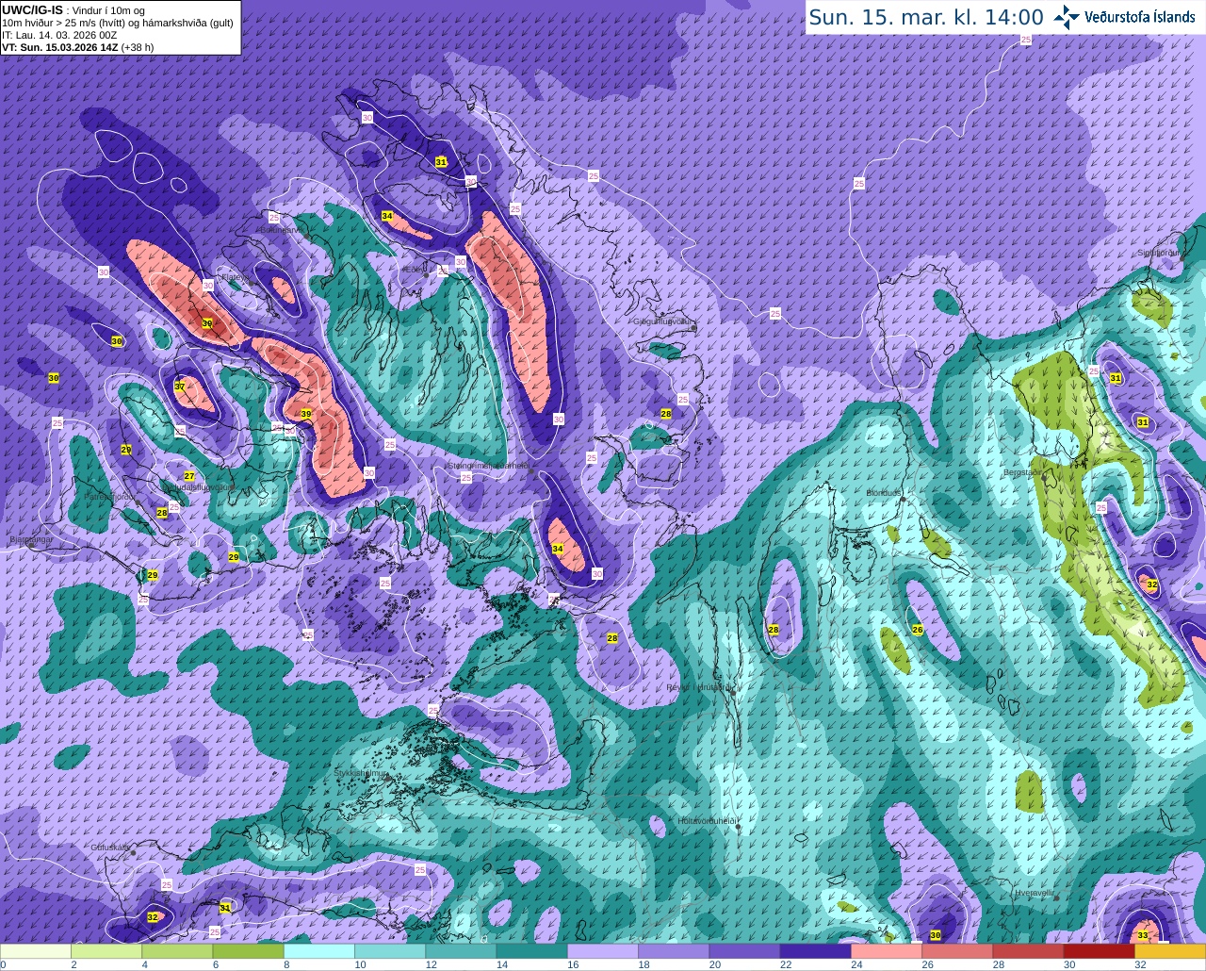Click the Æðey station label
Viewport: 1206px width, 971px height.
click(x=414, y=269)
